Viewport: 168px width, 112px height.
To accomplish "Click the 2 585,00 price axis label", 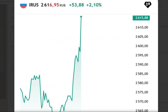I will pos(142,74).
